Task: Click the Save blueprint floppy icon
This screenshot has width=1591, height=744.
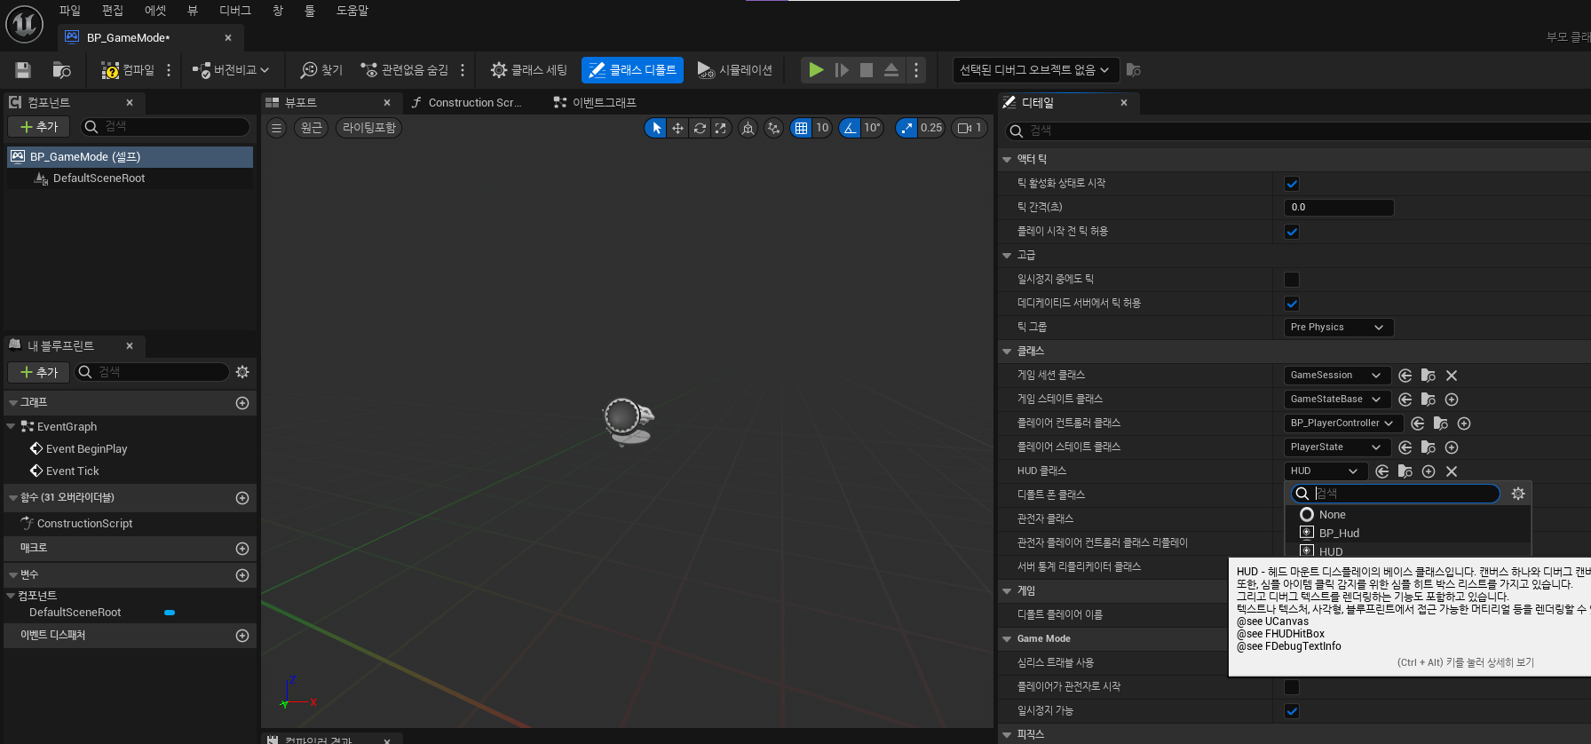Action: [x=23, y=70]
